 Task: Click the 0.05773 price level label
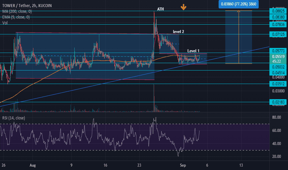click(278, 51)
